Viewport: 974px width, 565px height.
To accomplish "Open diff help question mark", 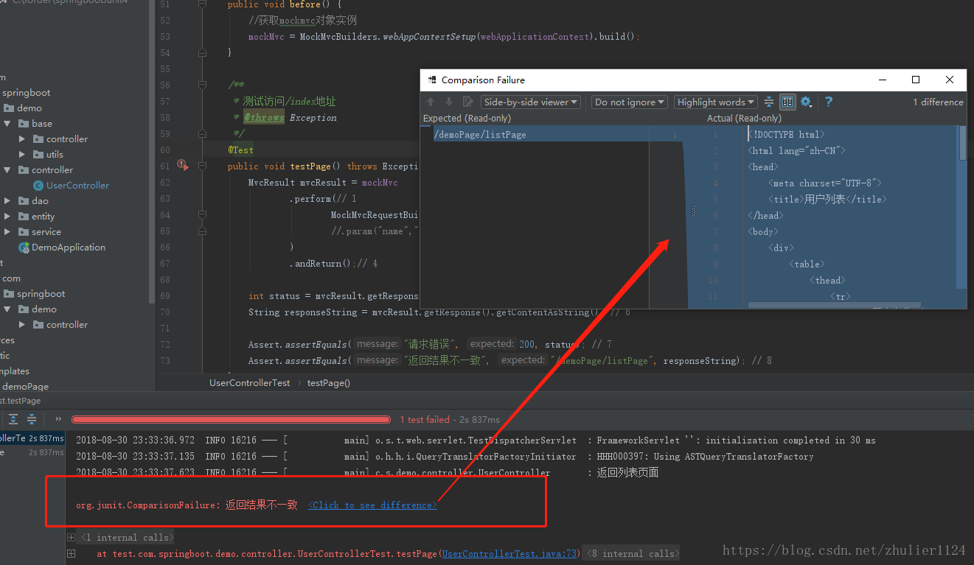I will pyautogui.click(x=829, y=102).
